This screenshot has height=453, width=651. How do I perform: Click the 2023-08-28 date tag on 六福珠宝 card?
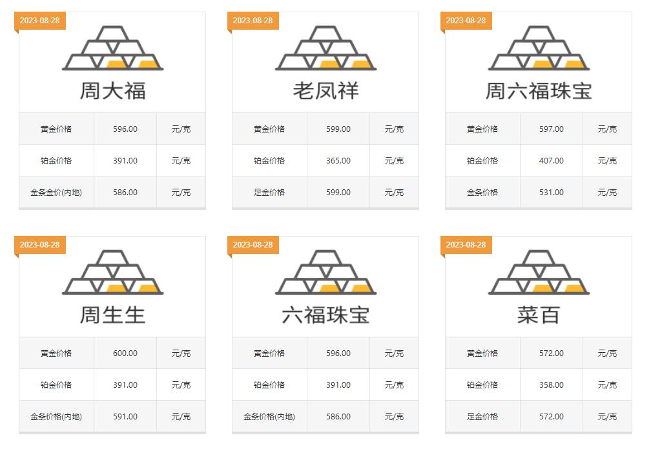click(253, 245)
